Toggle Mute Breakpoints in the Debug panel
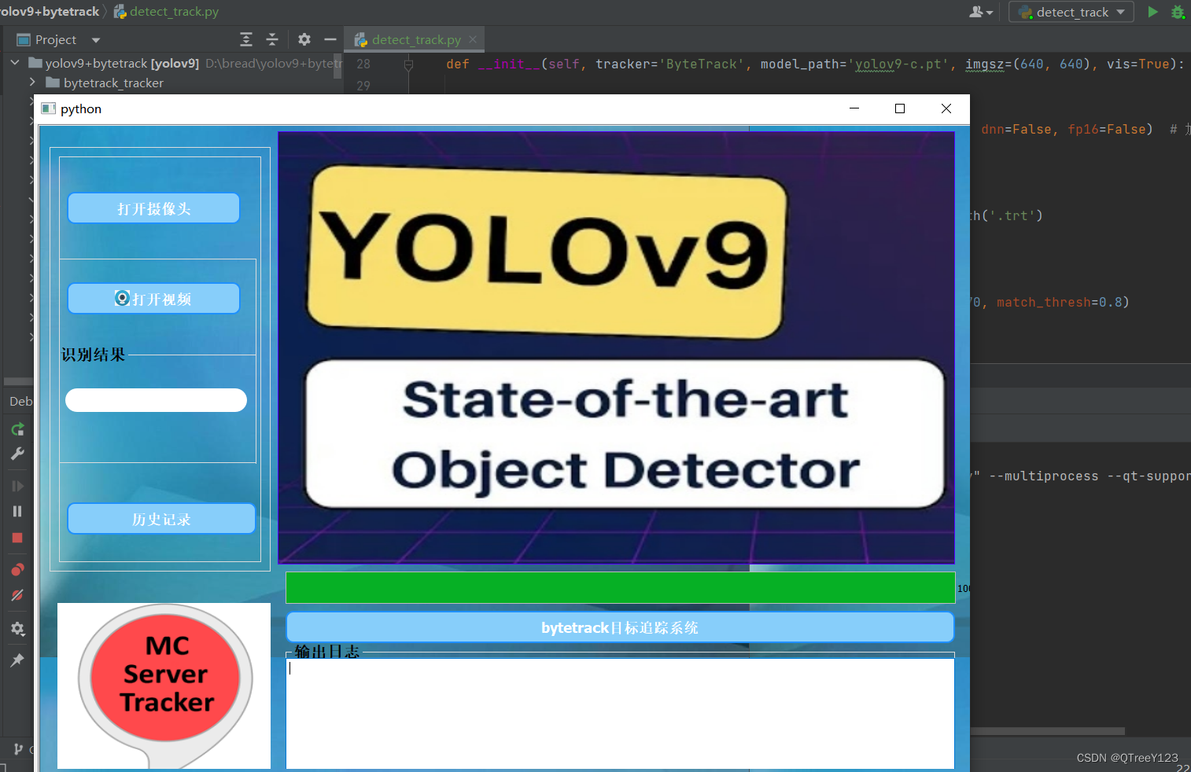 pos(17,595)
